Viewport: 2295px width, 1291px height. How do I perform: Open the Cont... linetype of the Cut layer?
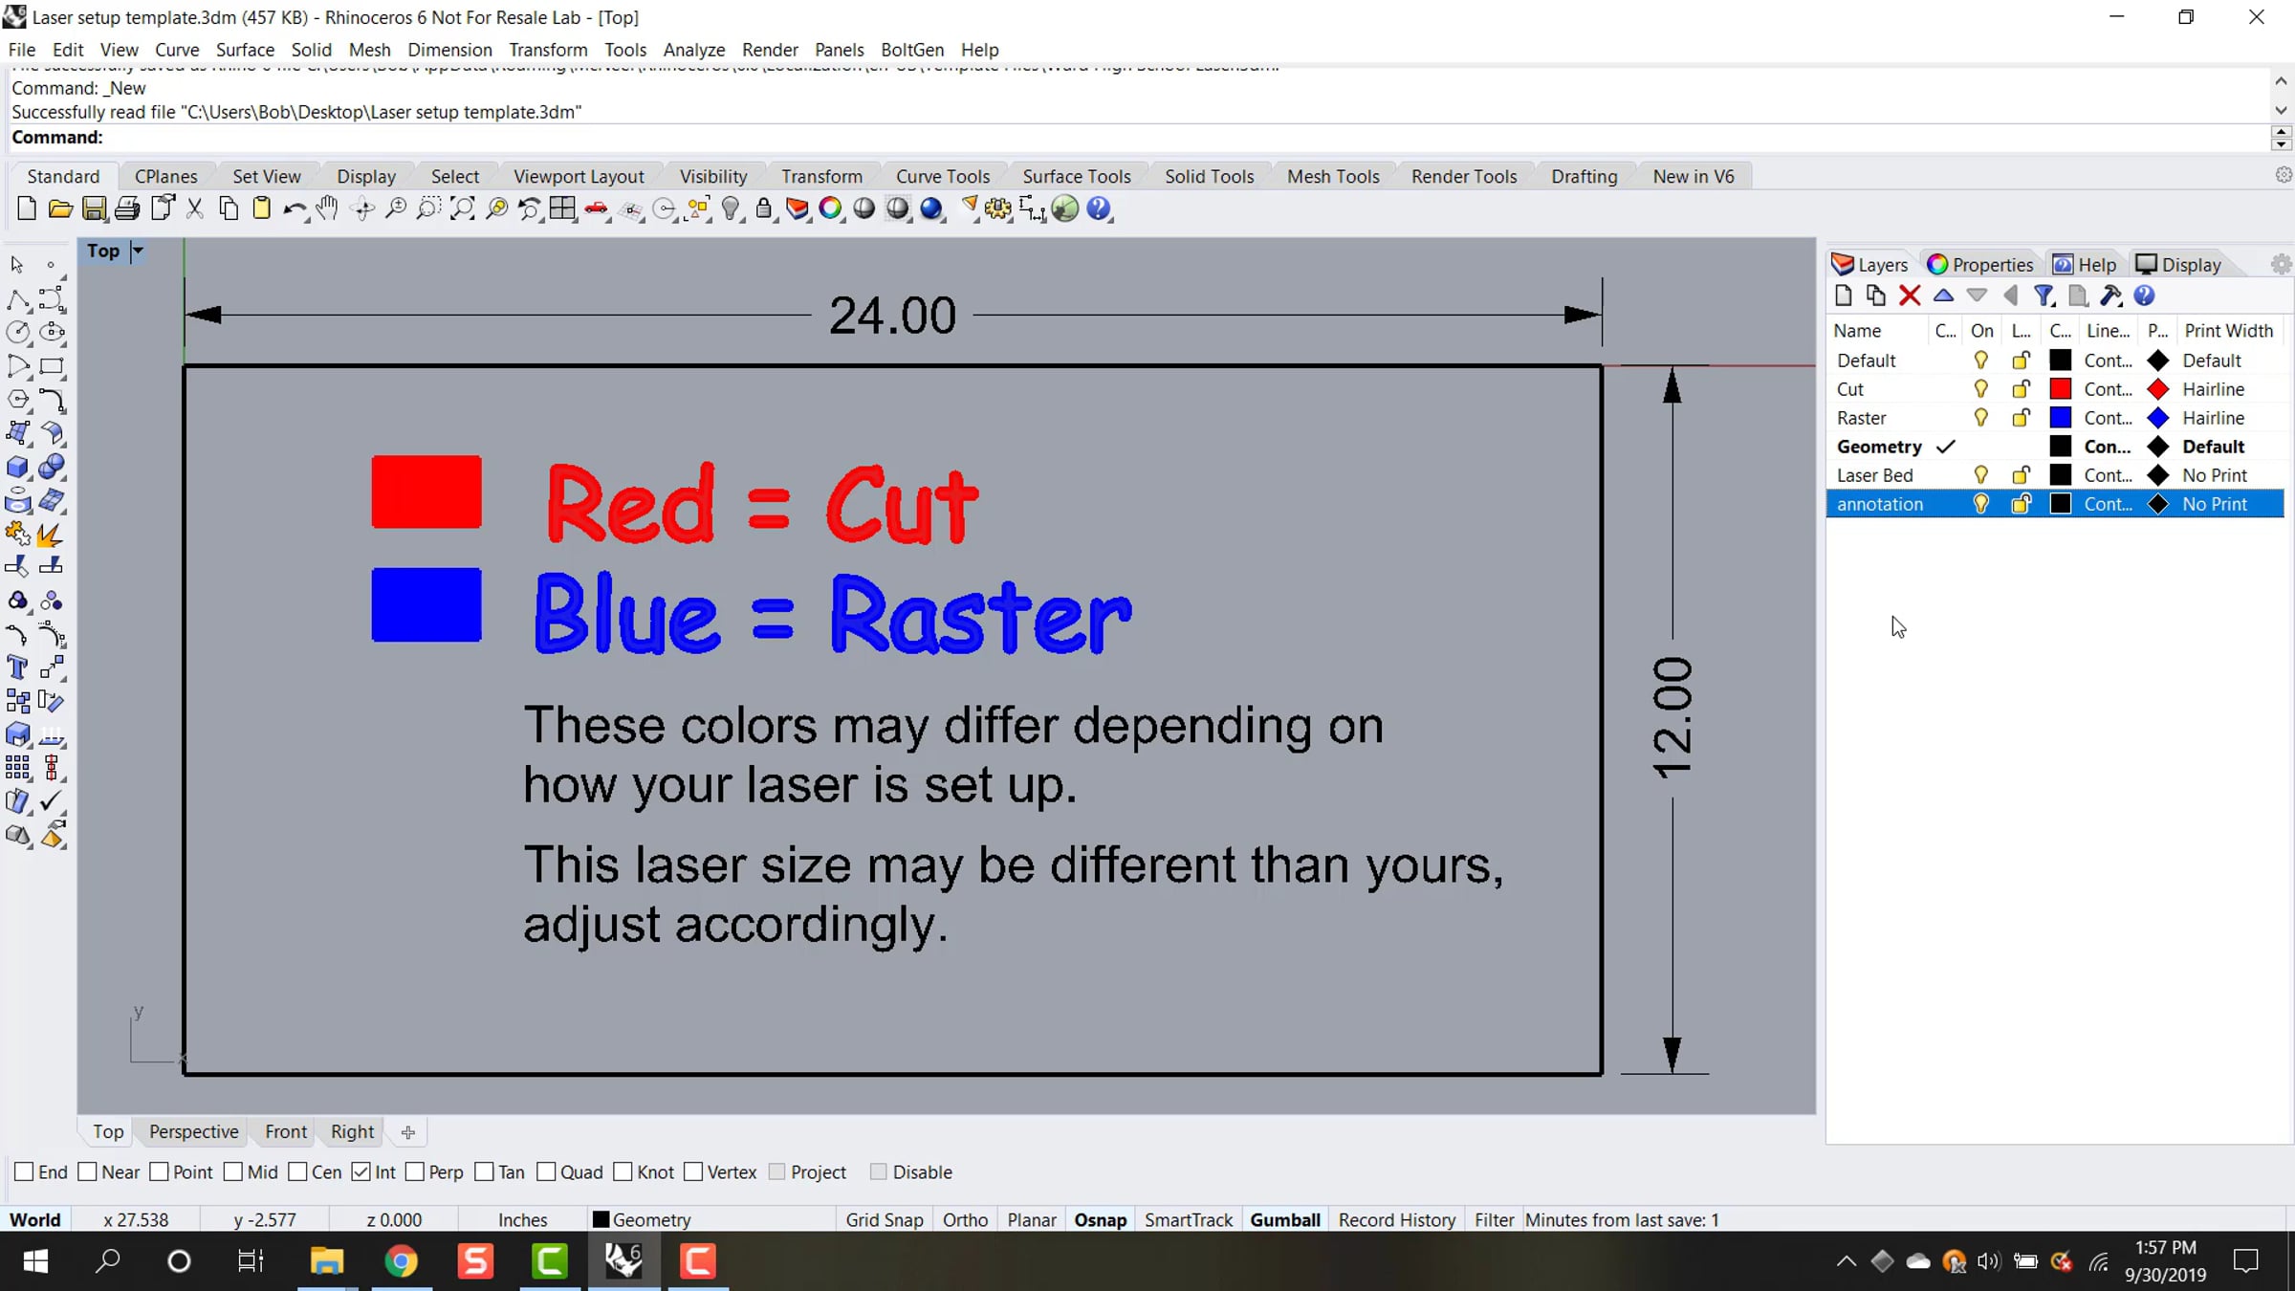click(x=2108, y=389)
